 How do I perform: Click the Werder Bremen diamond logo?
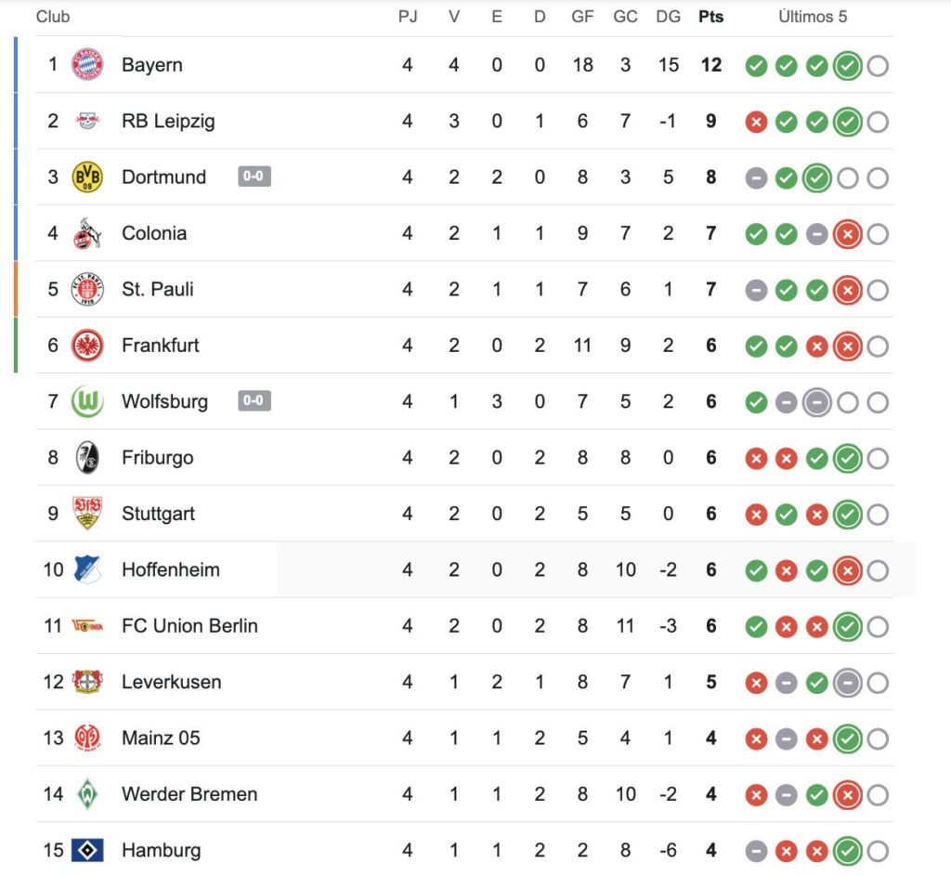click(87, 794)
